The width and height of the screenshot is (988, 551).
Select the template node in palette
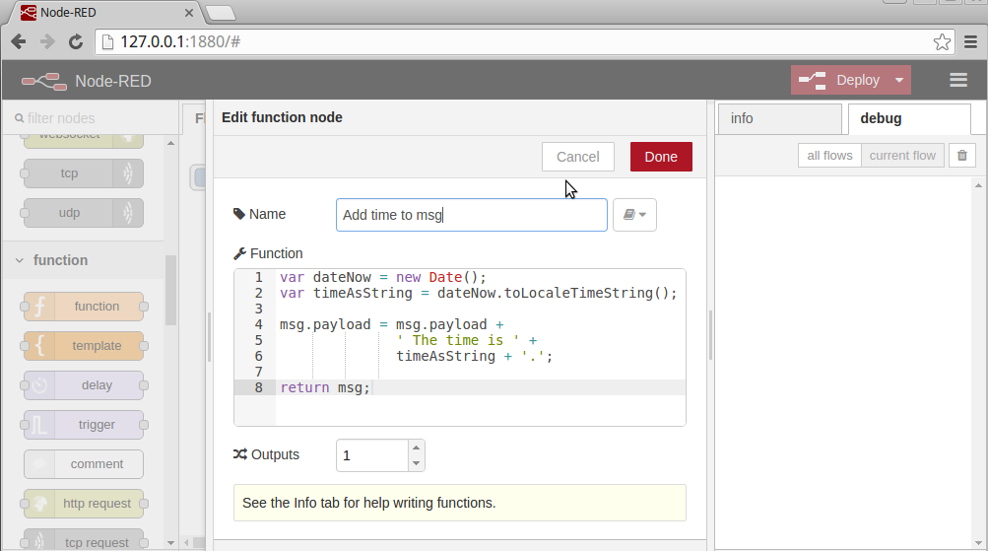(85, 346)
